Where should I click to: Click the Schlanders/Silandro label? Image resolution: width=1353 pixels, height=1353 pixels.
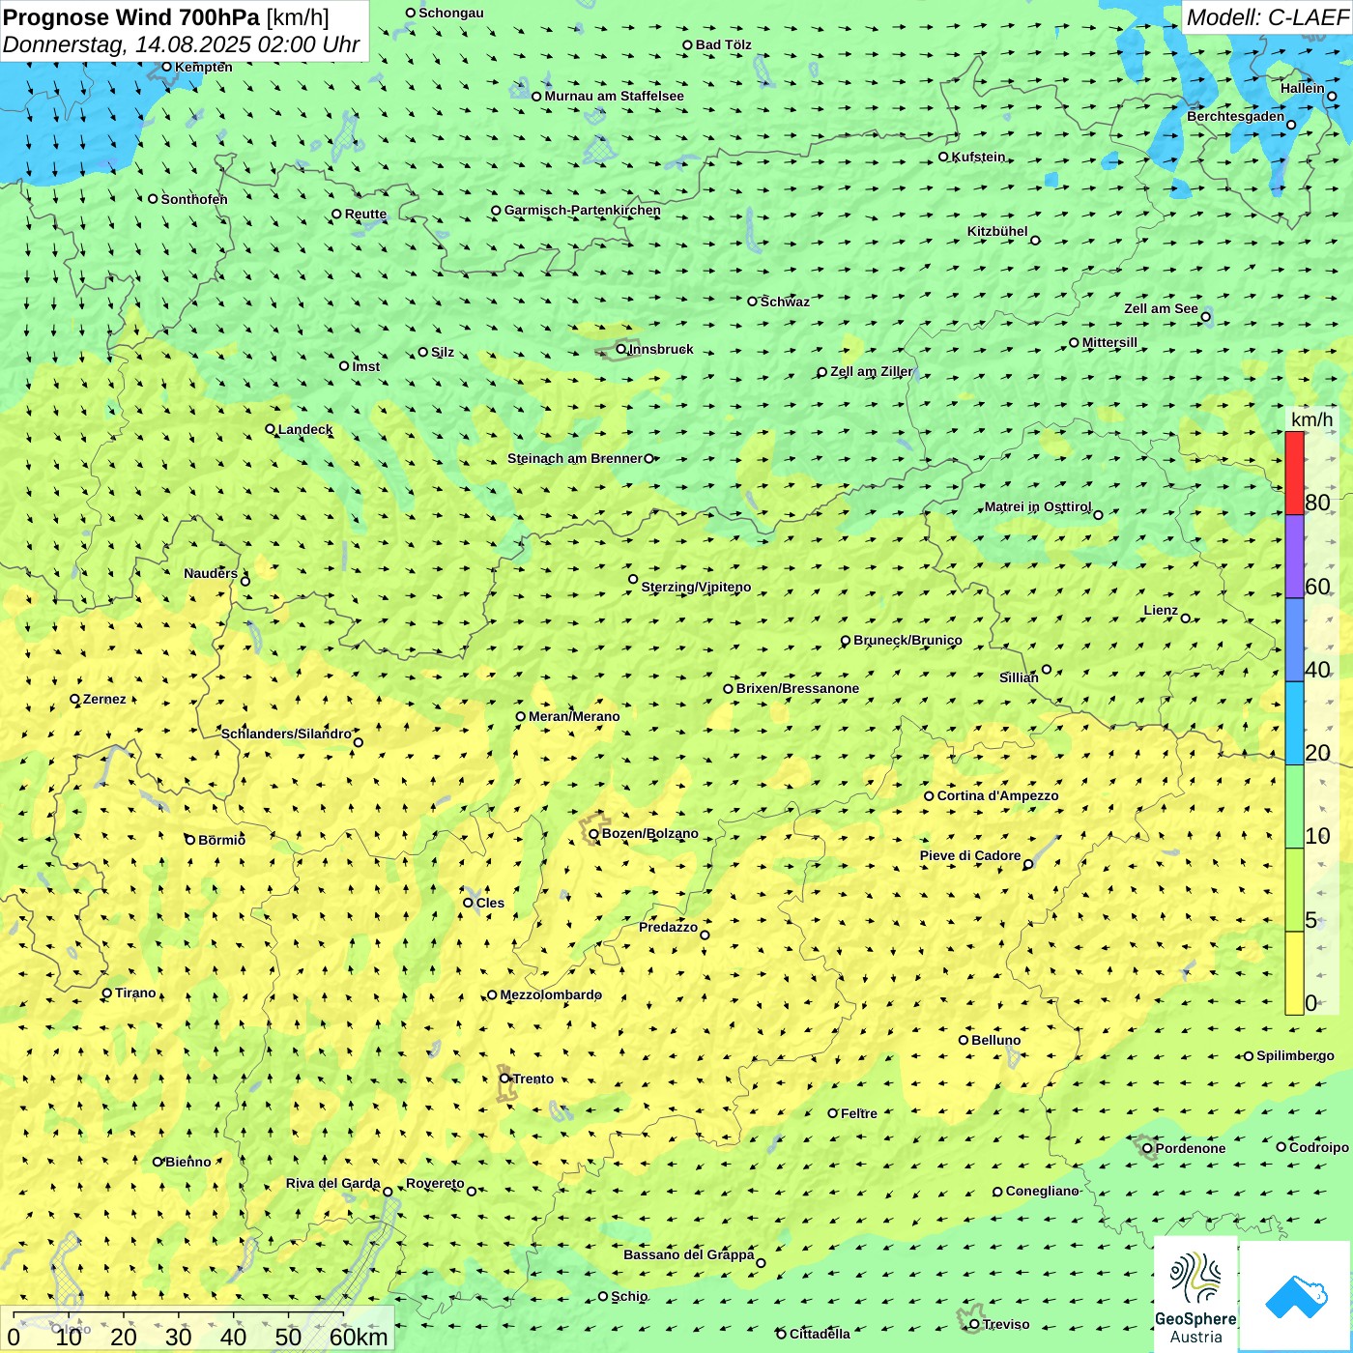[286, 734]
